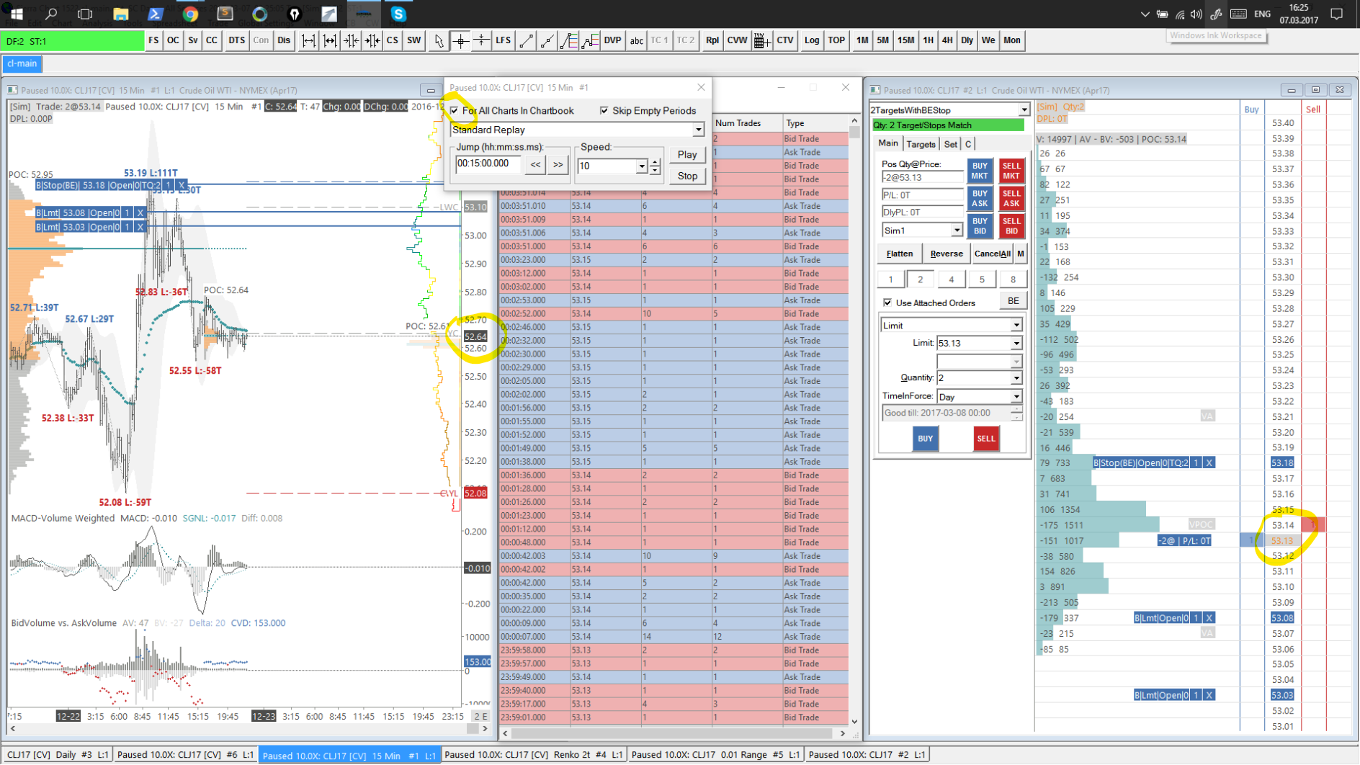This screenshot has width=1360, height=765.
Task: Click the replay speed spinner up arrow
Action: [x=655, y=162]
